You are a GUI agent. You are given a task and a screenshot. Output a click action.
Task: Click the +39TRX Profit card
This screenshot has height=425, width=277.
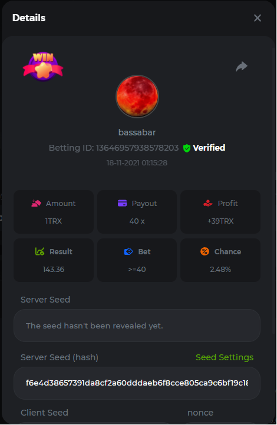click(220, 212)
